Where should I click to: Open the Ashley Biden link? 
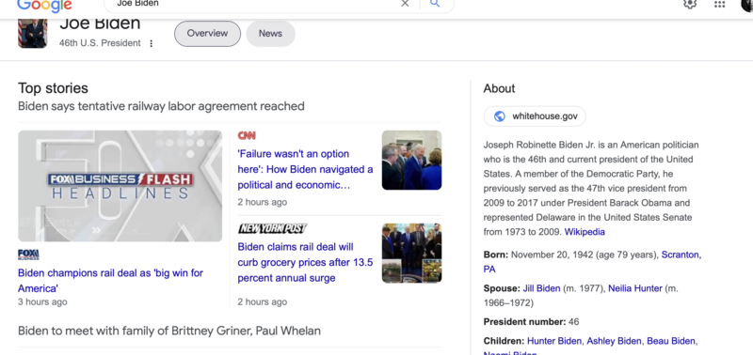614,341
